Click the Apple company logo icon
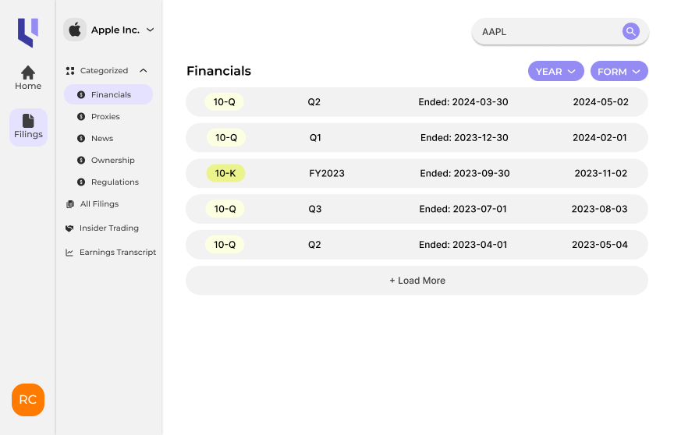 tap(75, 30)
